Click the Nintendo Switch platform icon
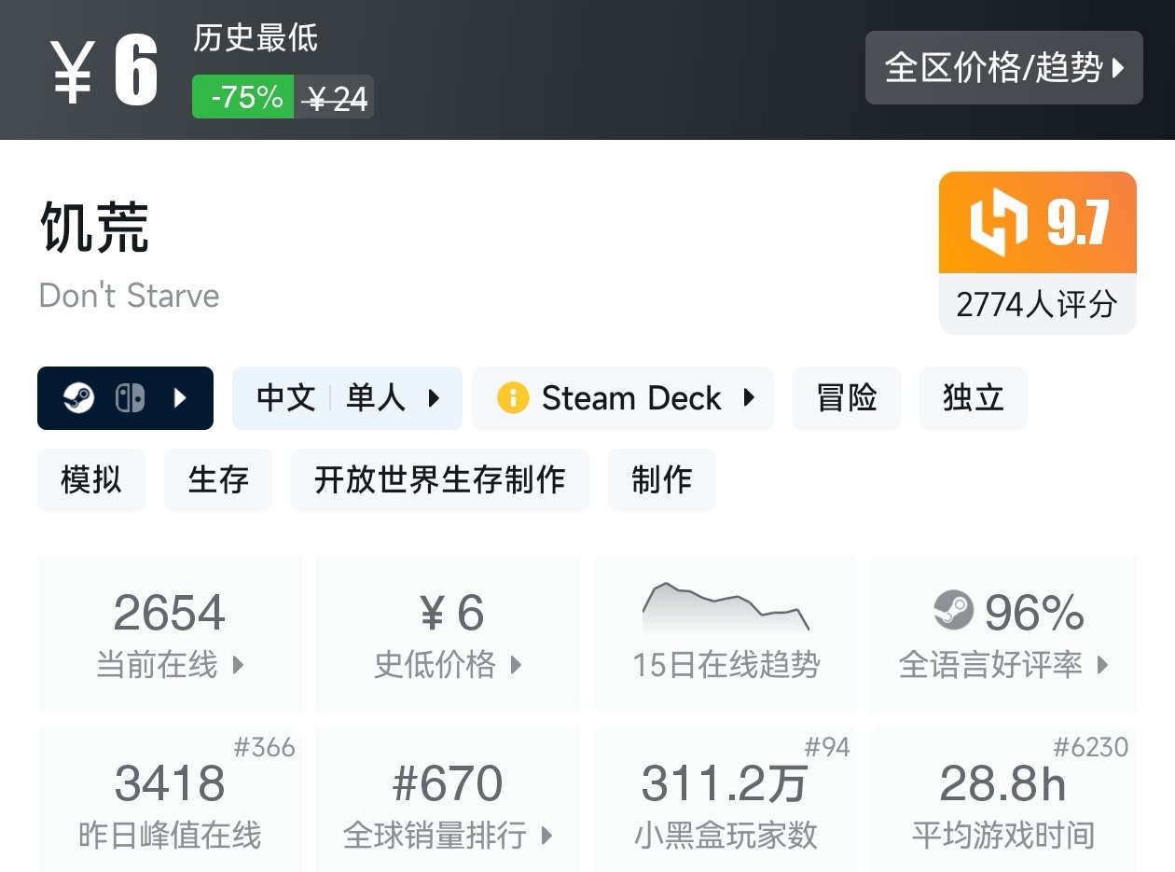This screenshot has width=1175, height=872. (x=130, y=398)
